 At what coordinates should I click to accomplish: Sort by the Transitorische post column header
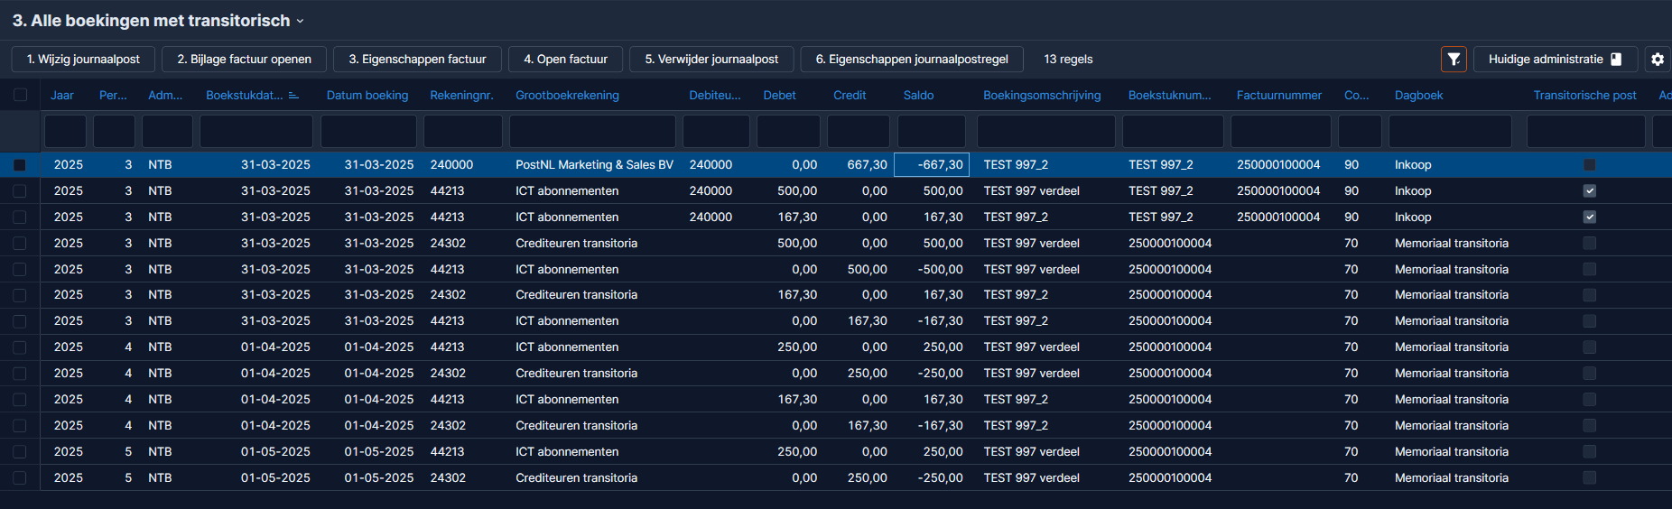click(x=1584, y=96)
